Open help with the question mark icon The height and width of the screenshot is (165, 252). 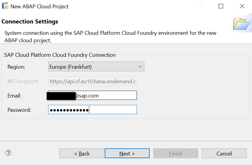point(8,153)
